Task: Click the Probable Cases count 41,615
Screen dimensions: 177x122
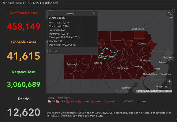Action: tap(24, 56)
